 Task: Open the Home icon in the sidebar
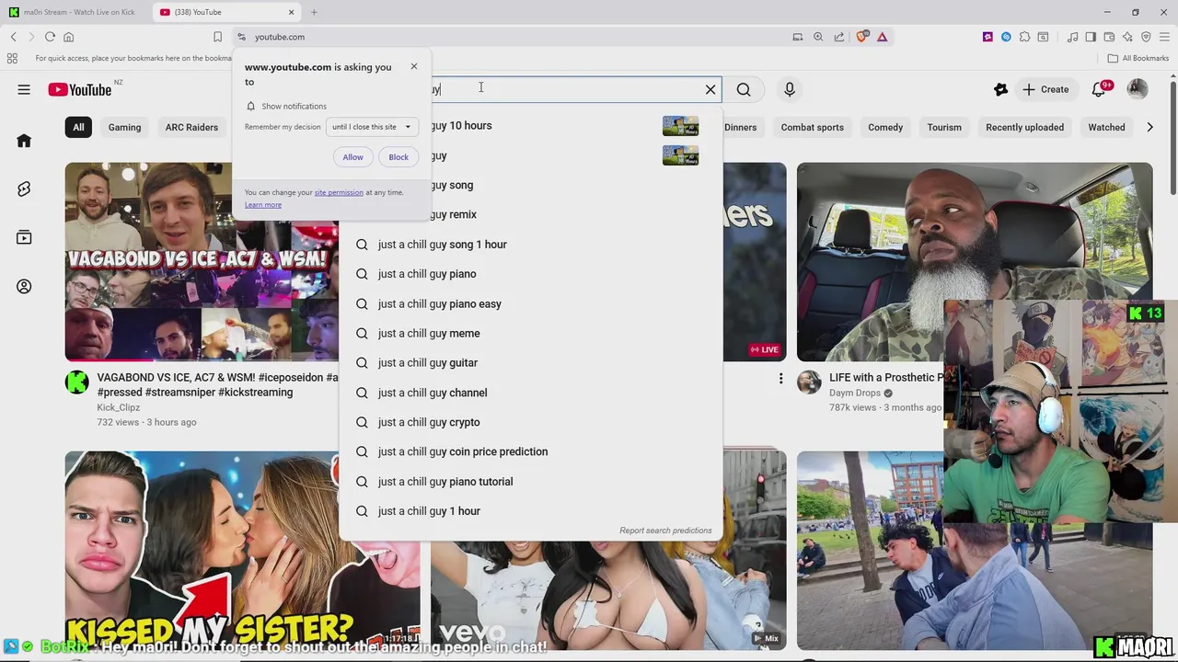24,141
